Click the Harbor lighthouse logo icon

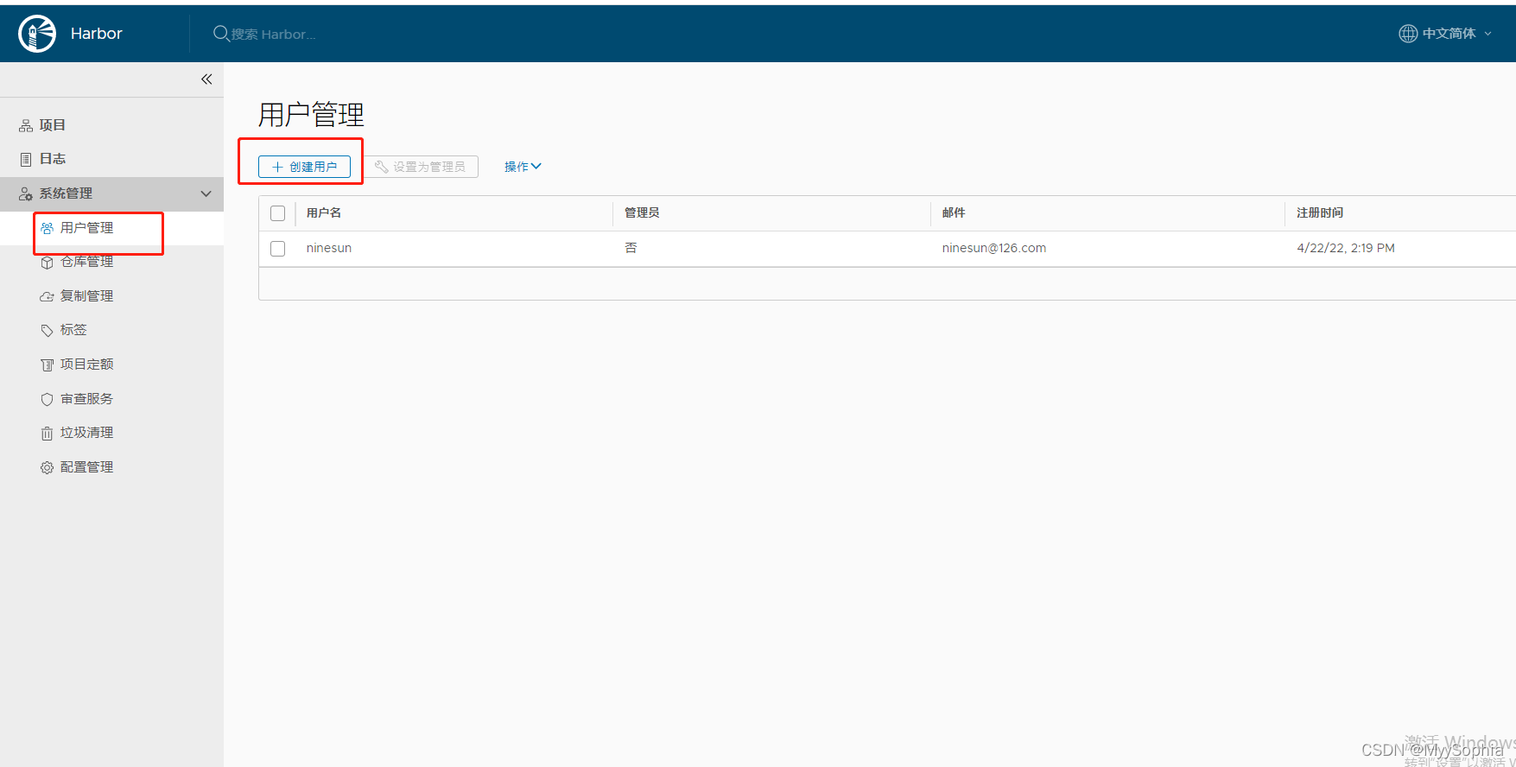pos(37,34)
